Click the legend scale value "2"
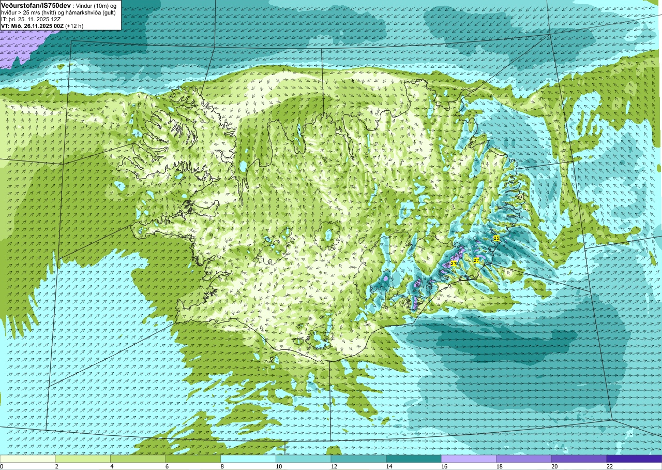Screen dimensions: 662x470 [x=56, y=466]
